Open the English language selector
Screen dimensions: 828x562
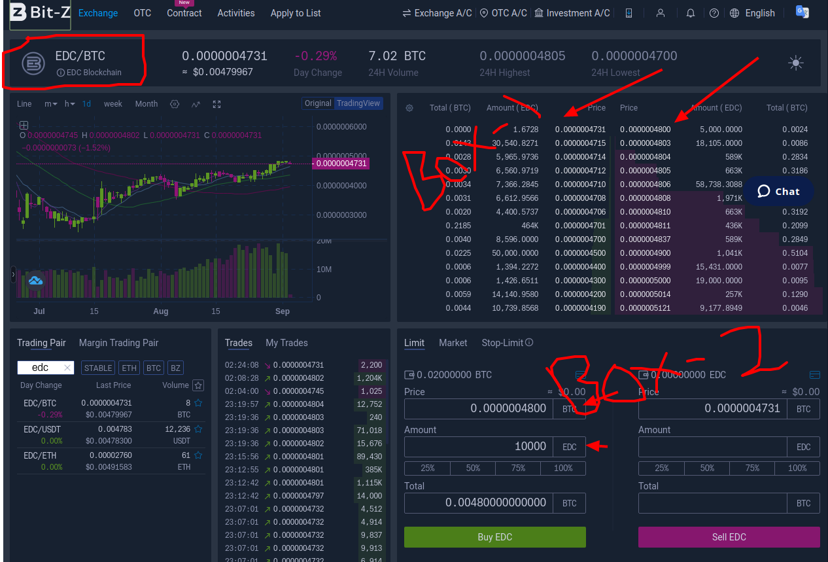pyautogui.click(x=752, y=13)
